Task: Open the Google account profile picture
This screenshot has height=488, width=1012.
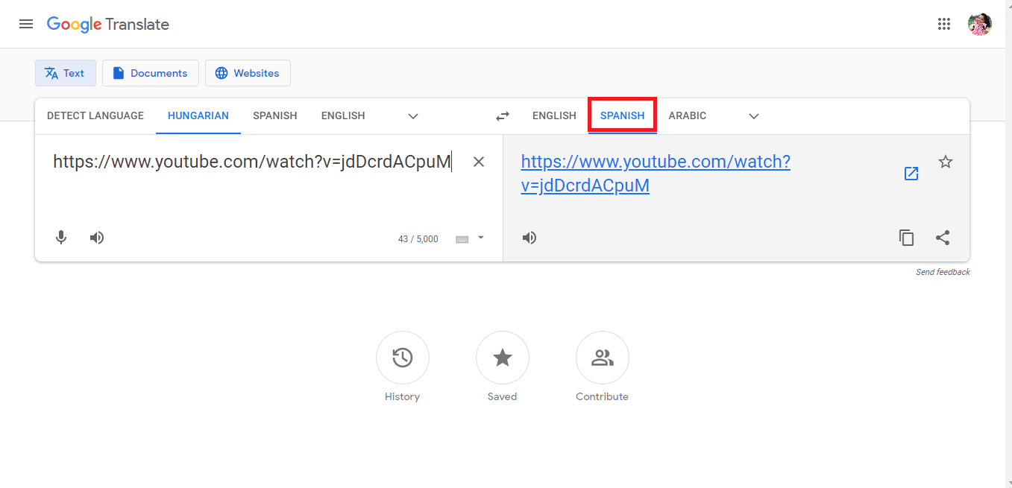Action: (980, 24)
